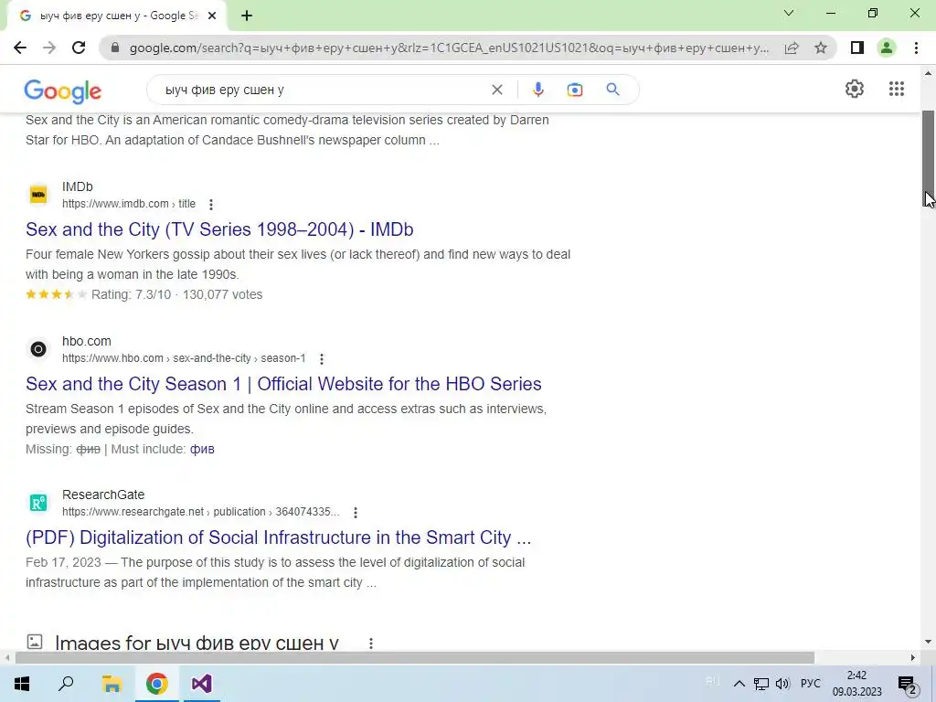Screen dimensions: 936x702
Task: View site information lock icon
Action: coord(115,48)
